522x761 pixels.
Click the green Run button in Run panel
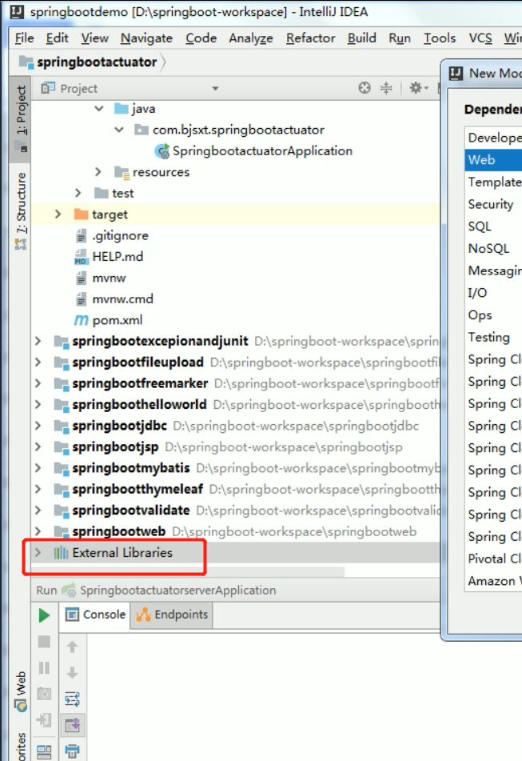(x=44, y=615)
